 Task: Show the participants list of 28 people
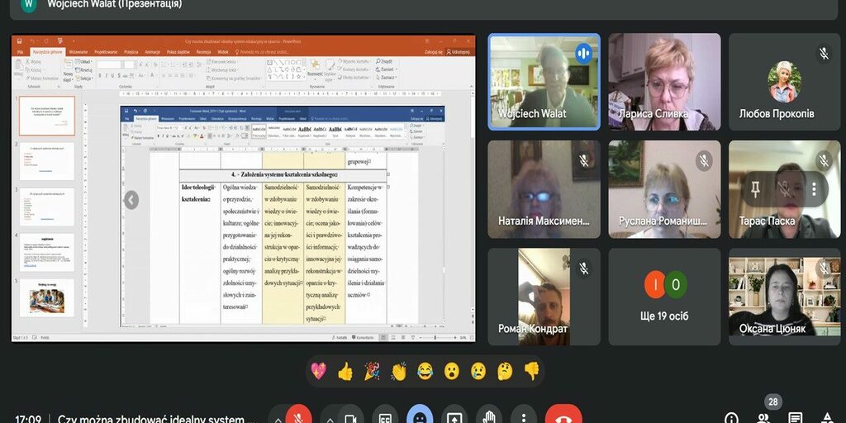pos(763,416)
